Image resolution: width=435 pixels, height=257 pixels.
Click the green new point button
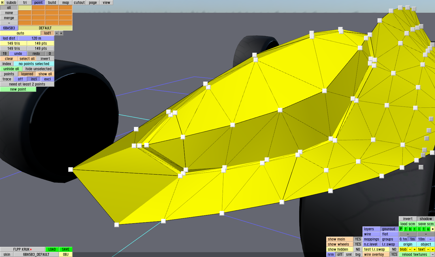click(18, 89)
